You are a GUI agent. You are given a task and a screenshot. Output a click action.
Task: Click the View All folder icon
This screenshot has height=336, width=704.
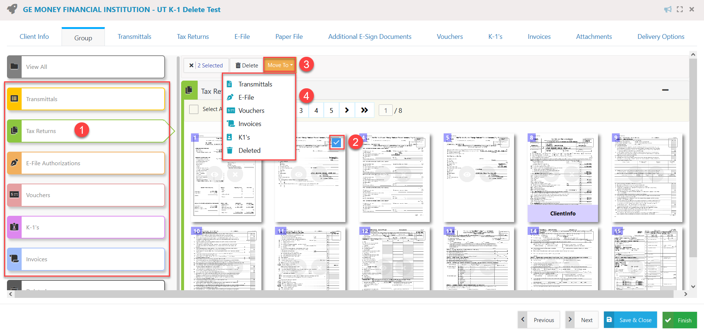pyautogui.click(x=14, y=66)
